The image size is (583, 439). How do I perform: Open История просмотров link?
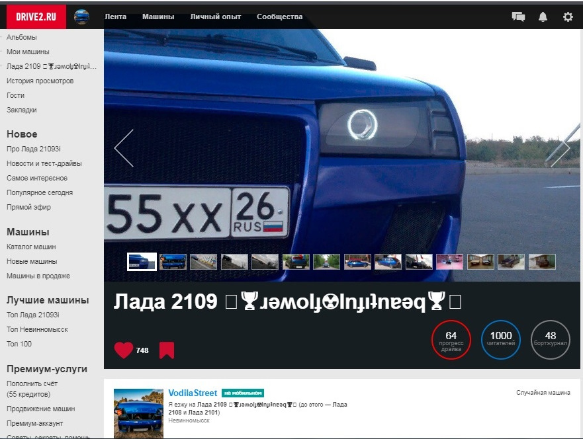[x=40, y=81]
